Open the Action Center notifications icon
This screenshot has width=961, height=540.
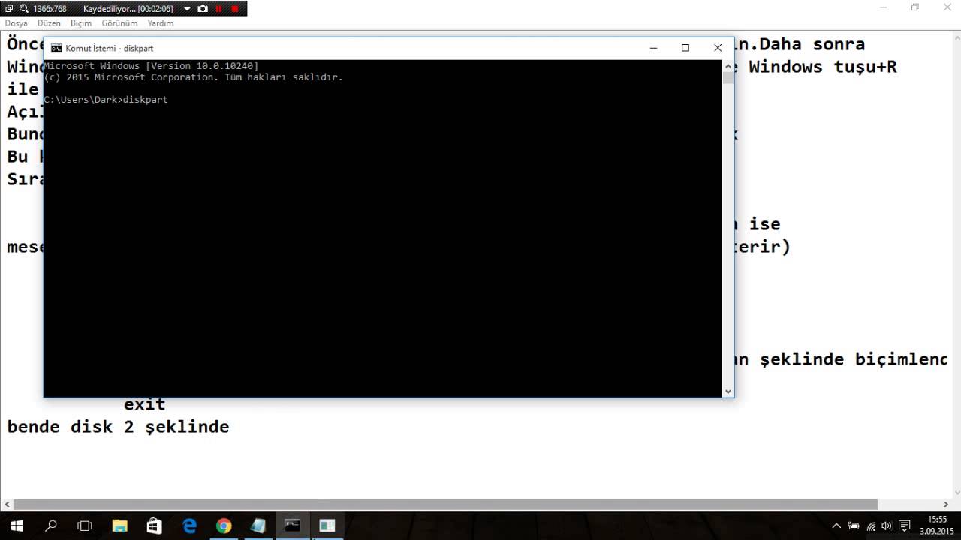pos(905,526)
